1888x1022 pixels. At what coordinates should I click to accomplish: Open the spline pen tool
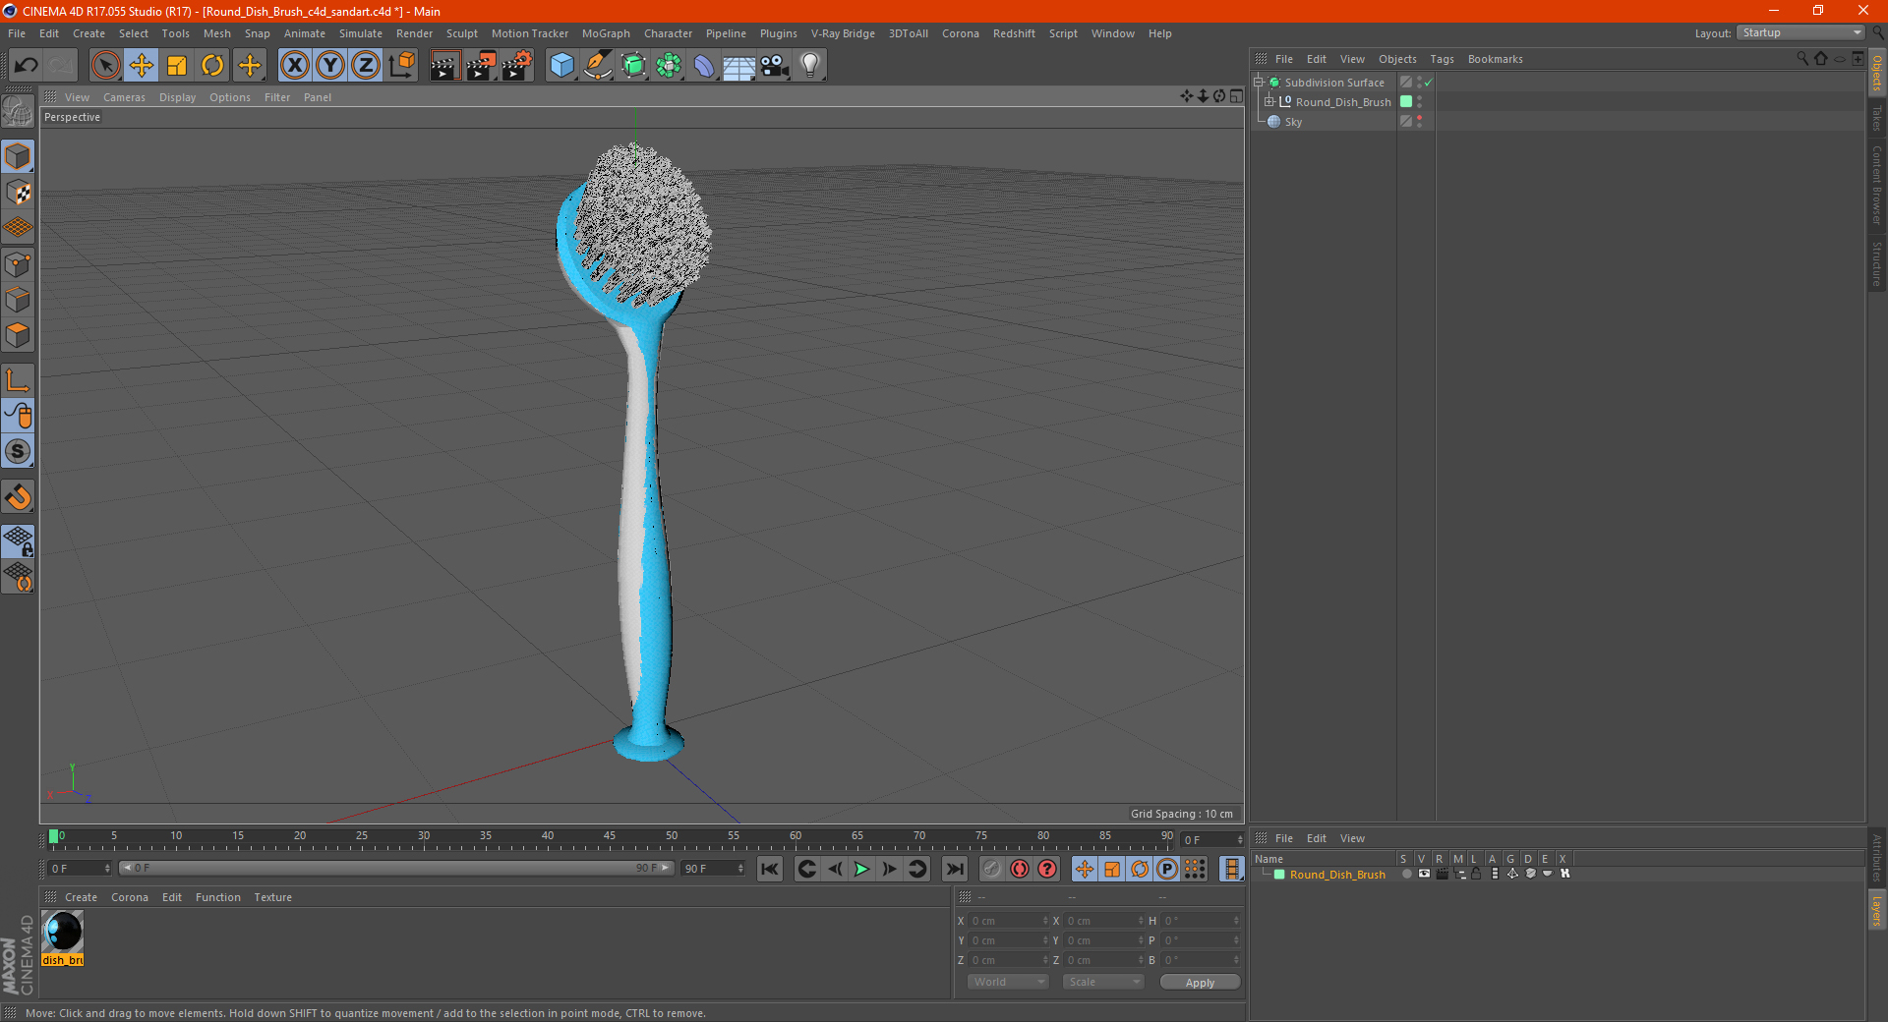(598, 66)
